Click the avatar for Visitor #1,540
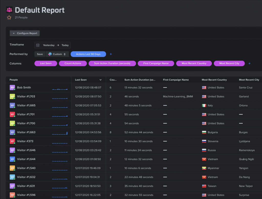The height and width of the screenshot is (199, 262). click(x=12, y=168)
